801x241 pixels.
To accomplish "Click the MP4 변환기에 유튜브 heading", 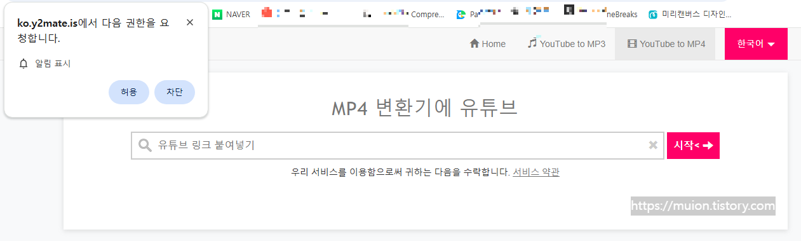I will click(425, 108).
